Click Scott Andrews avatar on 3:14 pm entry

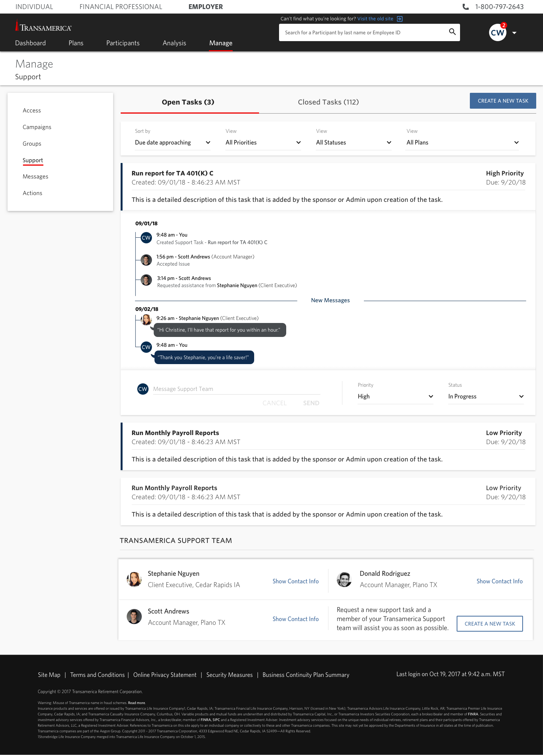coord(146,280)
